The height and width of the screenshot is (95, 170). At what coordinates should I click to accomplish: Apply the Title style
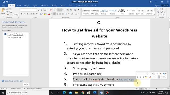[x=122, y=12]
